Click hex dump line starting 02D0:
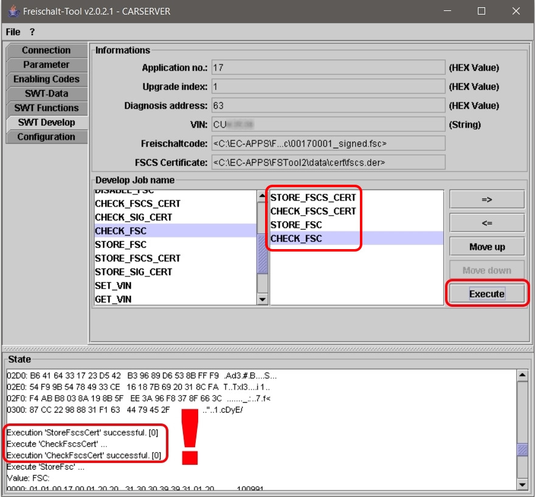Image resolution: width=535 pixels, height=497 pixels. [x=142, y=375]
